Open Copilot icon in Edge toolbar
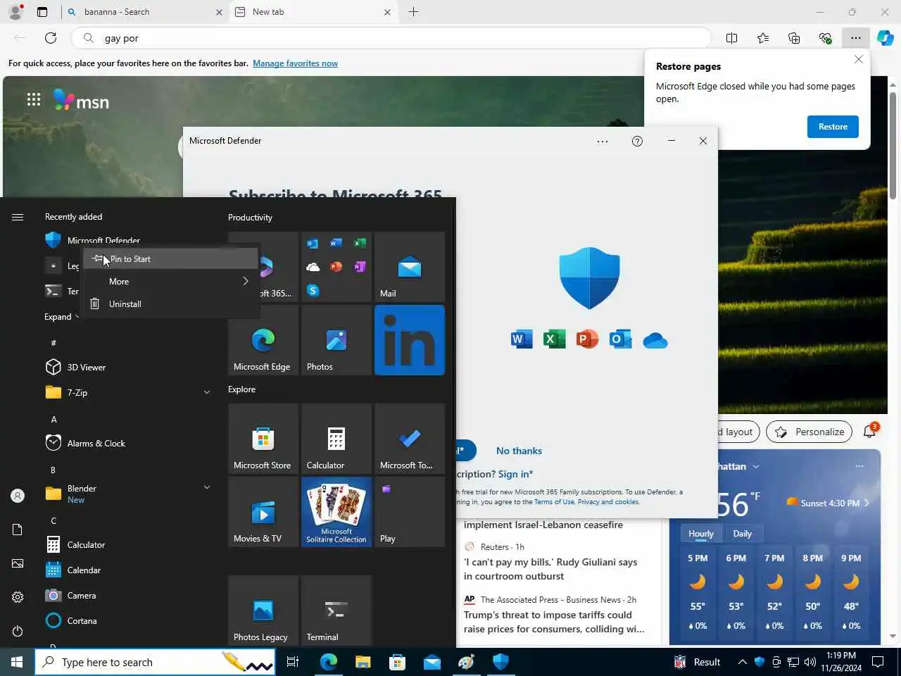 pyautogui.click(x=886, y=38)
